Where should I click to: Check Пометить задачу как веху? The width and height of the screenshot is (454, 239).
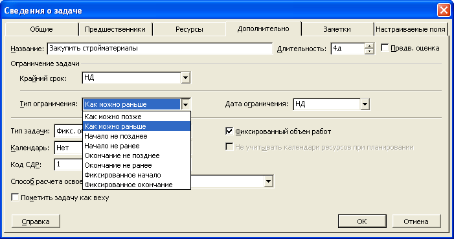15,198
